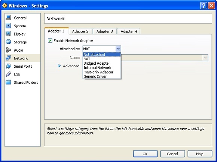Click the Shared Folders category folder icon
The width and height of the screenshot is (217, 162).
pos(8,82)
